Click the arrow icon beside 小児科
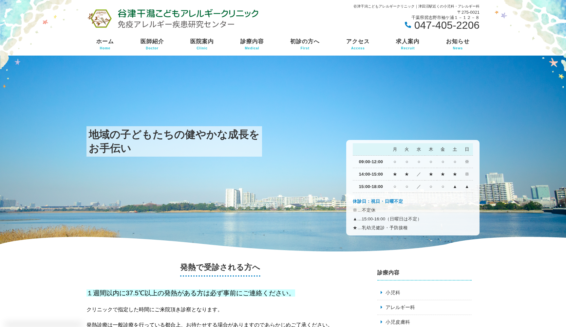 coord(381,293)
